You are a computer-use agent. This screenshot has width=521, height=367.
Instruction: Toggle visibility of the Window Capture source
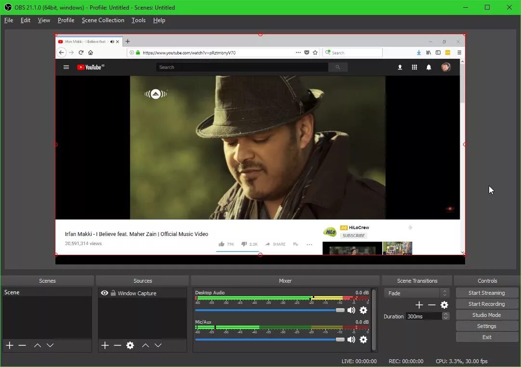104,293
